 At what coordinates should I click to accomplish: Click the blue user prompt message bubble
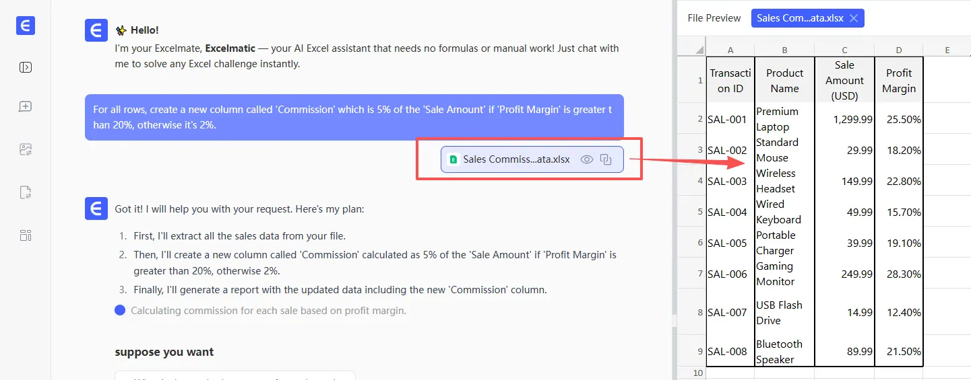point(354,117)
